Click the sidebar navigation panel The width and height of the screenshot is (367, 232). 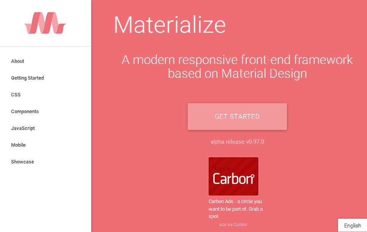(x=45, y=114)
